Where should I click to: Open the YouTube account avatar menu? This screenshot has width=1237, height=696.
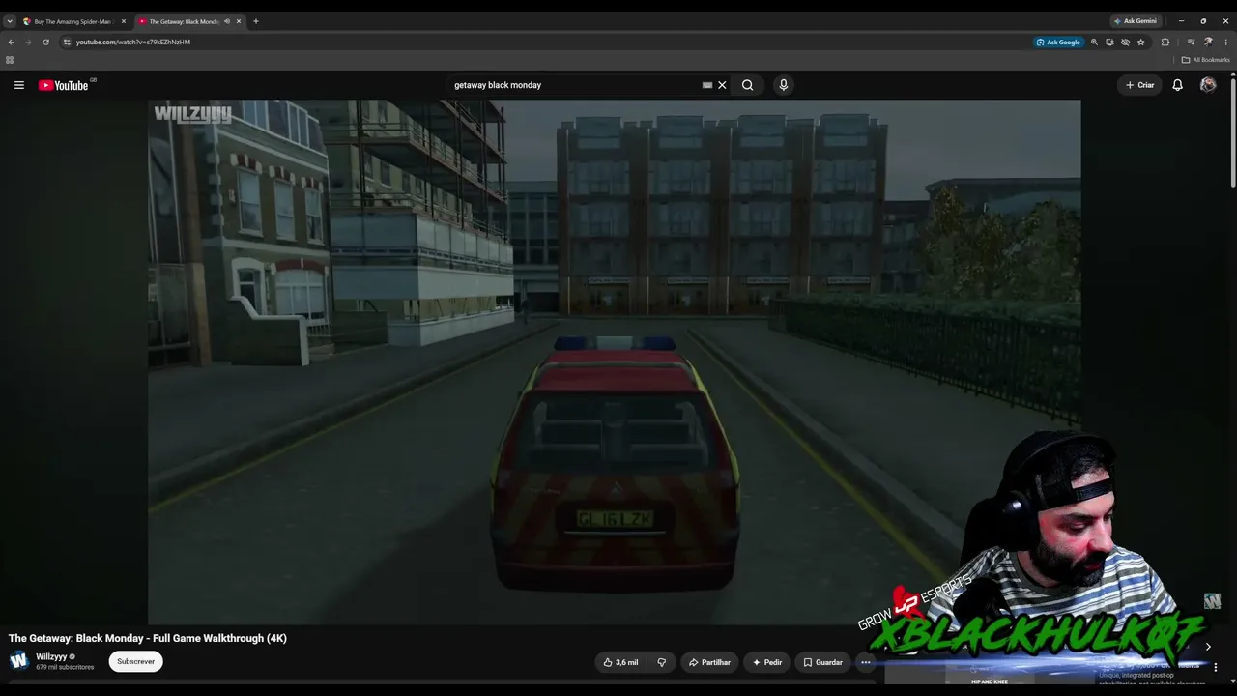click(x=1208, y=85)
